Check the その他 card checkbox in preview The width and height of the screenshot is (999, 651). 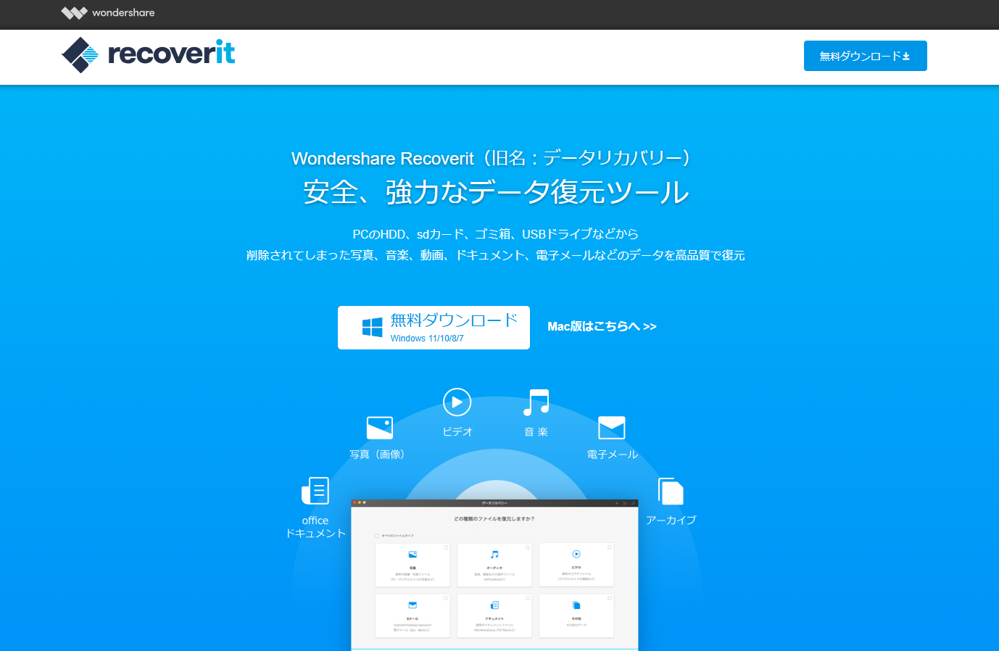[610, 598]
